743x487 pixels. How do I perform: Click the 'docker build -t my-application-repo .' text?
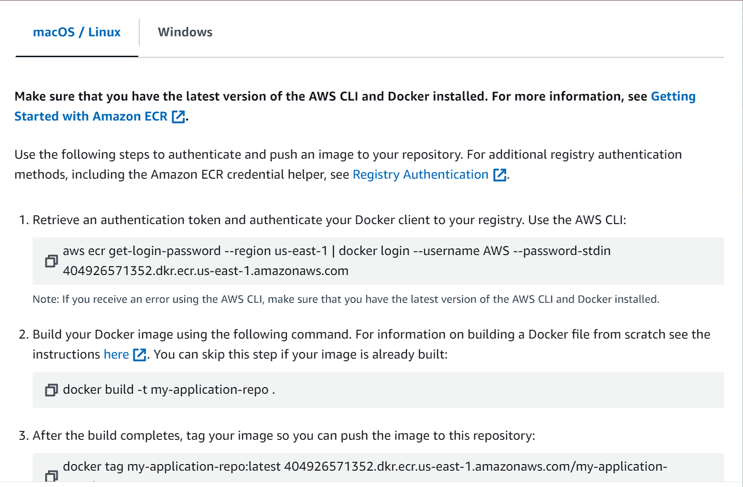point(169,389)
